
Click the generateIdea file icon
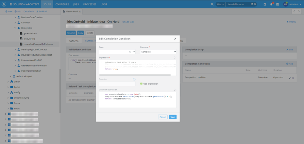(21, 33)
